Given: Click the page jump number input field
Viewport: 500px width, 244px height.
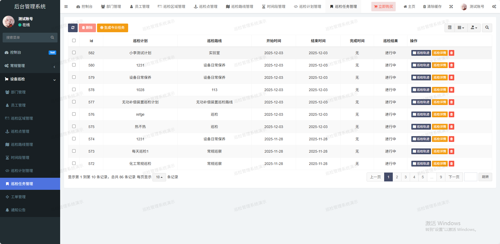Looking at the screenshot, I should pyautogui.click(x=470, y=177).
